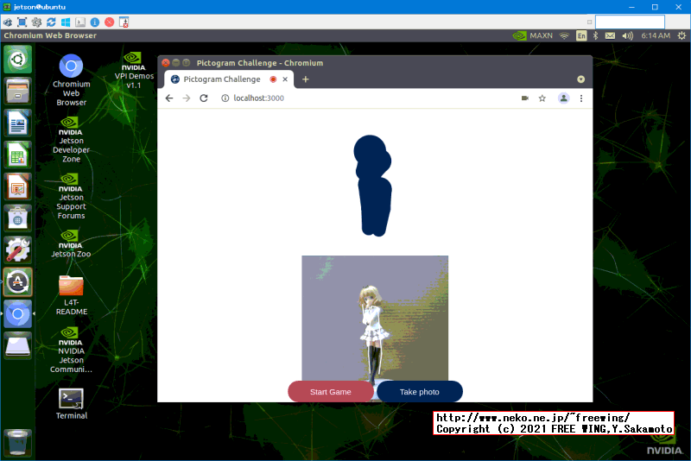Maximize the Pictogram Challenge Chromium window

[x=186, y=63]
